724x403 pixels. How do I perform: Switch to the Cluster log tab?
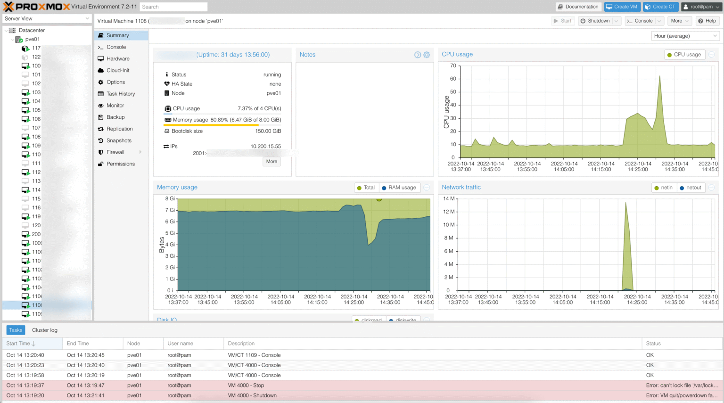click(44, 330)
